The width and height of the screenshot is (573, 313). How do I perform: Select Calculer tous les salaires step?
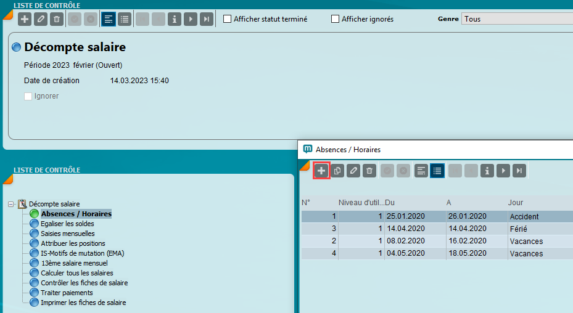click(76, 273)
